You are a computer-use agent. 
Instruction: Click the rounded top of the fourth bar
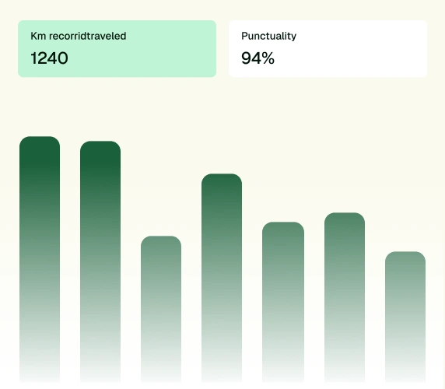222,181
